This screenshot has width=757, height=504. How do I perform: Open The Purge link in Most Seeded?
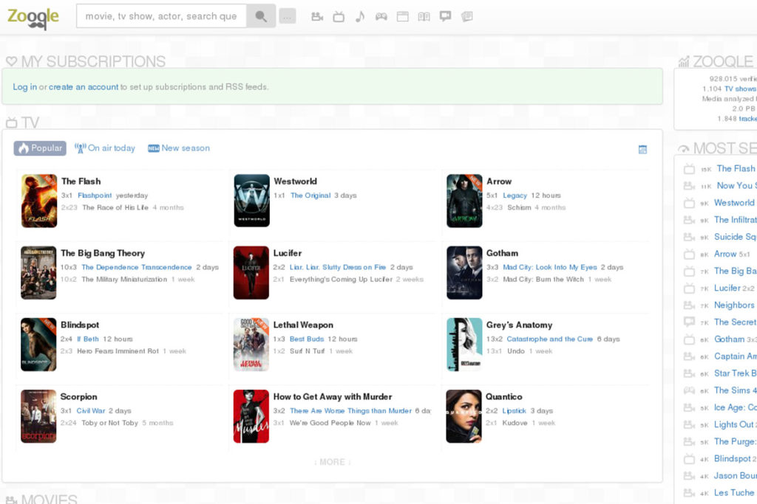tap(736, 442)
